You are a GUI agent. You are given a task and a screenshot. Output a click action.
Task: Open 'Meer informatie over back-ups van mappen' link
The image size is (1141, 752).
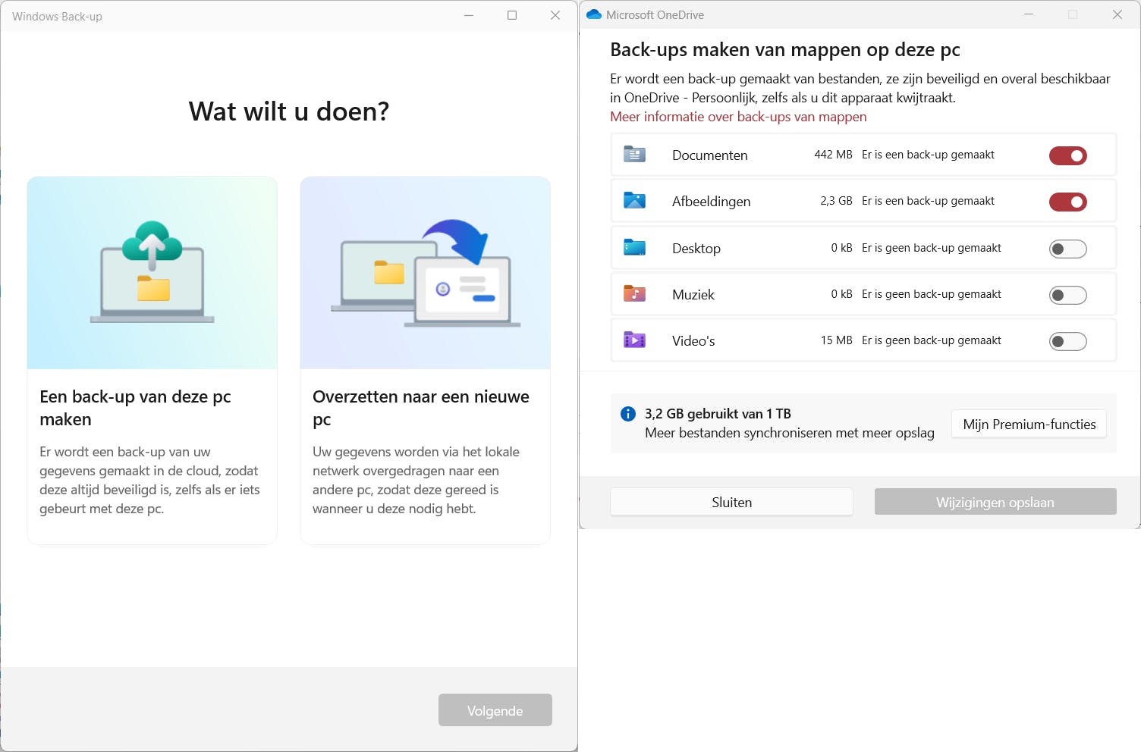click(738, 117)
